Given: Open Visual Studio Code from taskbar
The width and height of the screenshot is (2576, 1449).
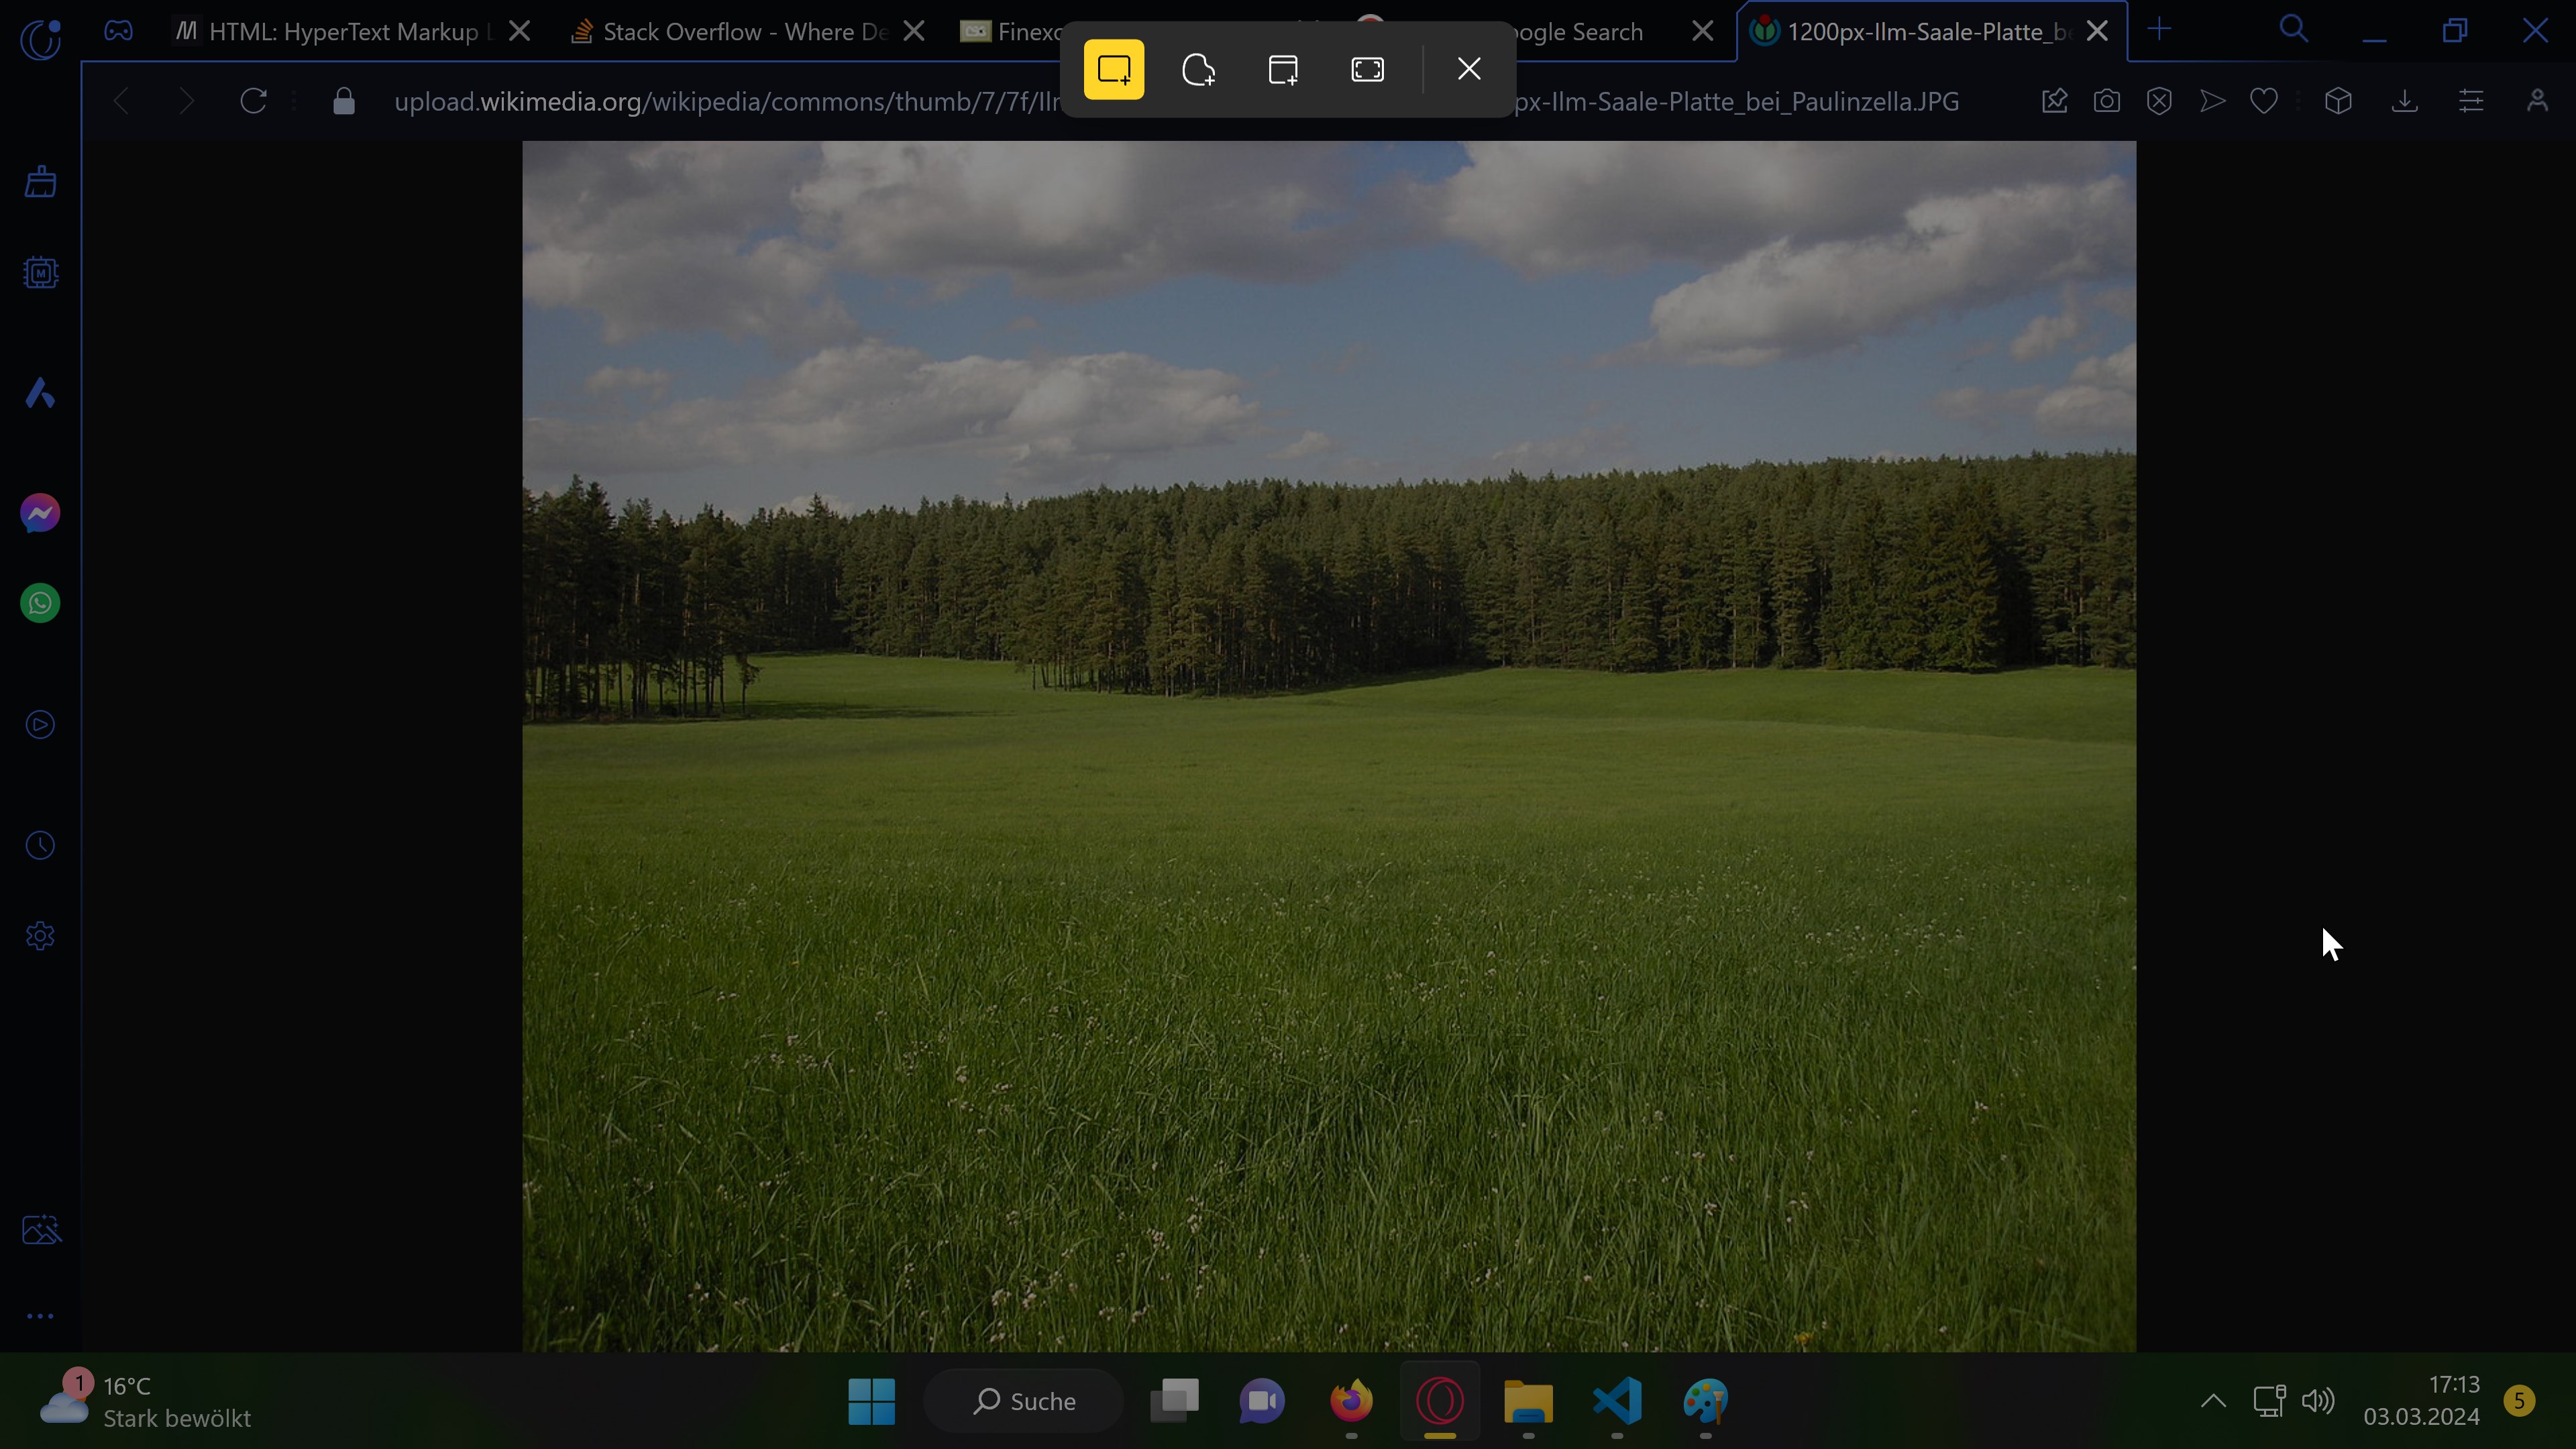Looking at the screenshot, I should pos(1617,1400).
